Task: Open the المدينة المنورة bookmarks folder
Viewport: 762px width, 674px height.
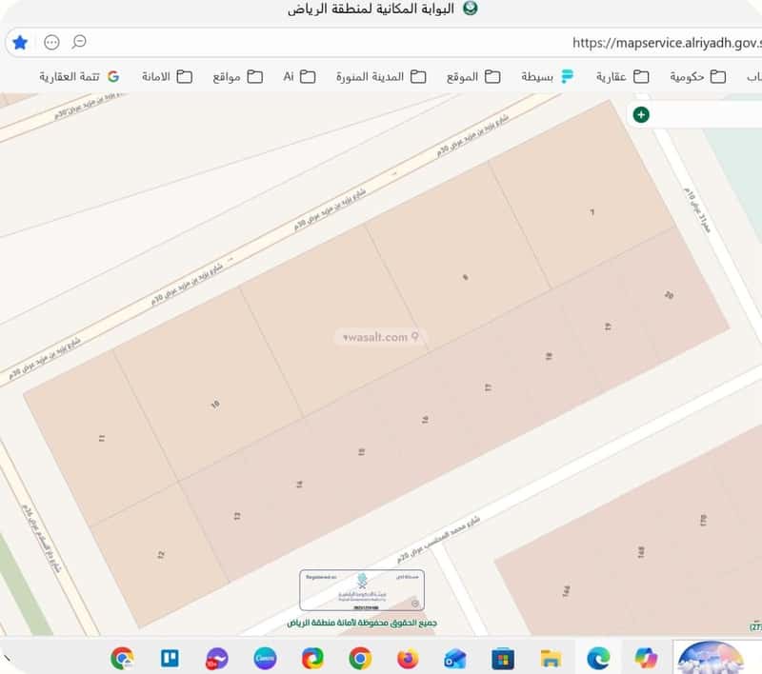Action: (x=381, y=76)
